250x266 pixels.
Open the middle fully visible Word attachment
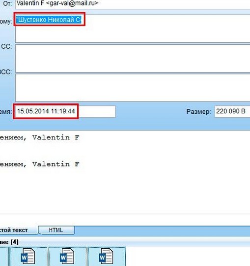click(67, 257)
